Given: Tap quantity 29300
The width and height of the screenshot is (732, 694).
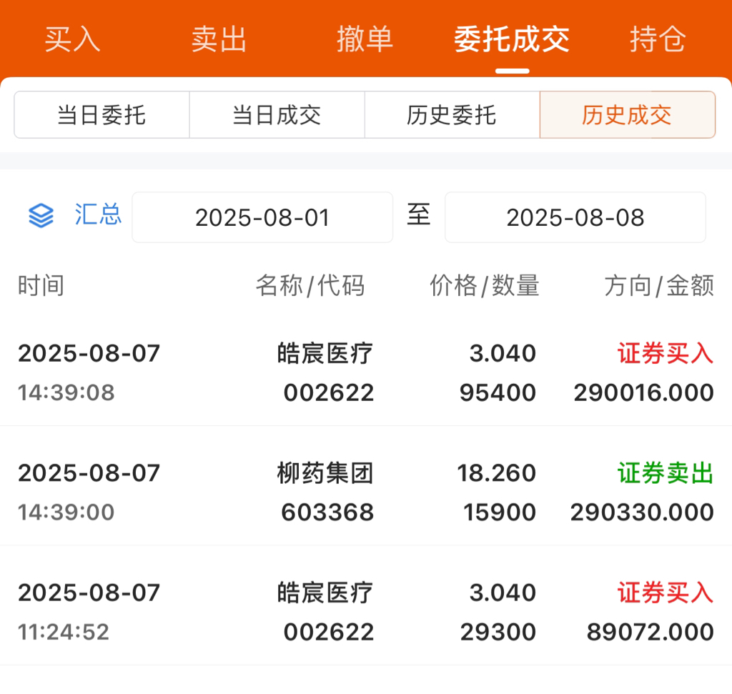Looking at the screenshot, I should point(498,632).
